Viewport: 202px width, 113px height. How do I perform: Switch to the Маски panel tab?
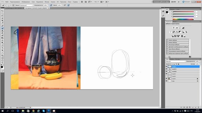(175, 22)
